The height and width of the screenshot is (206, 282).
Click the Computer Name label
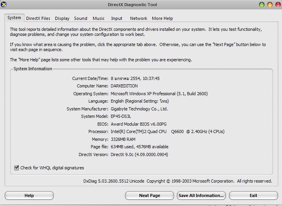(93, 86)
